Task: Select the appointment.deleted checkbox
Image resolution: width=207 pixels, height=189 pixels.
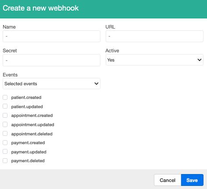Action: (x=5, y=134)
